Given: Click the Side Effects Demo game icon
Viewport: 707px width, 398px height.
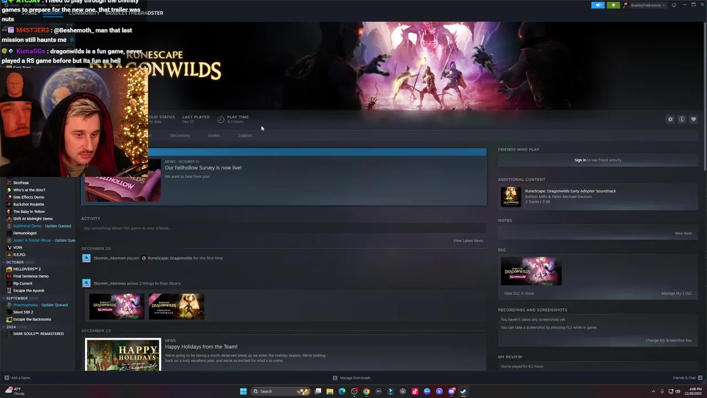Looking at the screenshot, I should coord(9,197).
